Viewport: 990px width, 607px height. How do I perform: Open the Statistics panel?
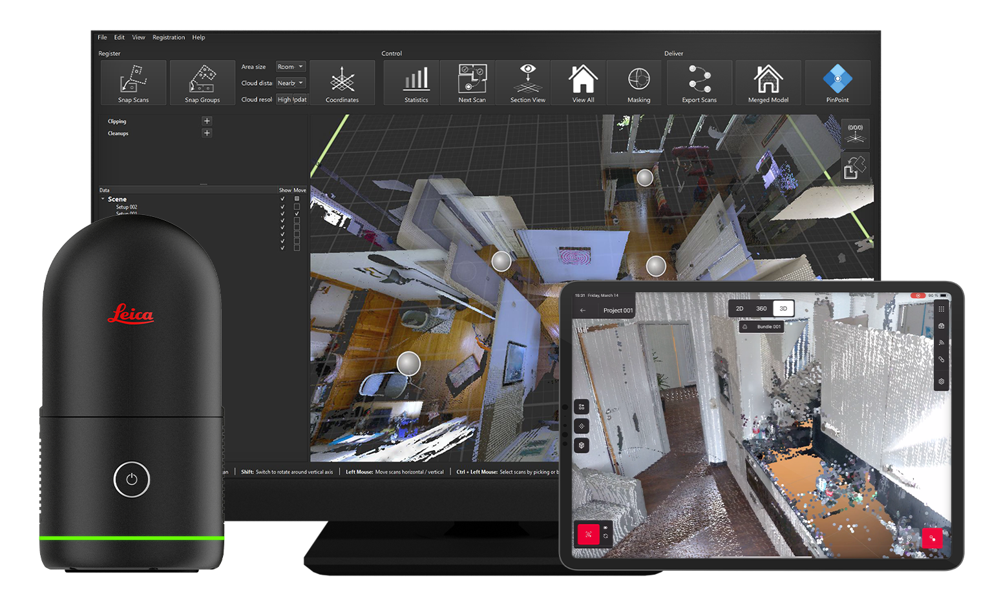pos(416,83)
